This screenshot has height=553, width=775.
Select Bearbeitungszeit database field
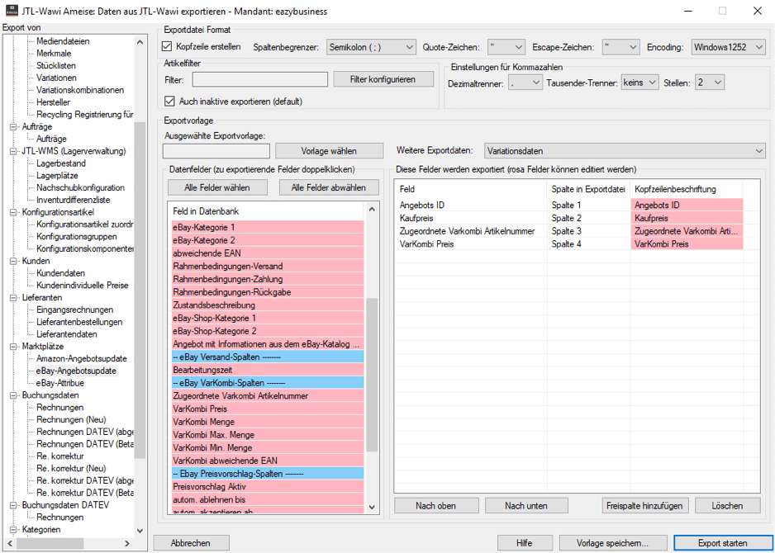(268, 370)
